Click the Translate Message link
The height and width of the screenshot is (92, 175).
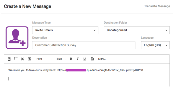(x=157, y=6)
